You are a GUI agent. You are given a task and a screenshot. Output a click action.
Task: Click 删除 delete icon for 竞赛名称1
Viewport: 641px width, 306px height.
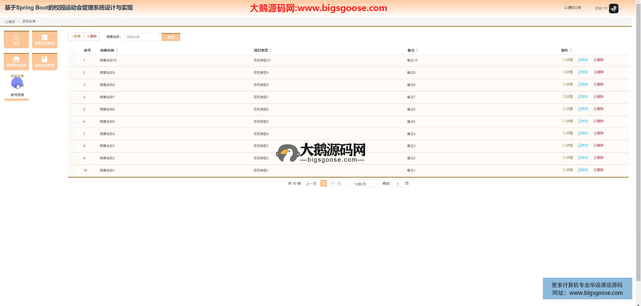click(x=595, y=170)
